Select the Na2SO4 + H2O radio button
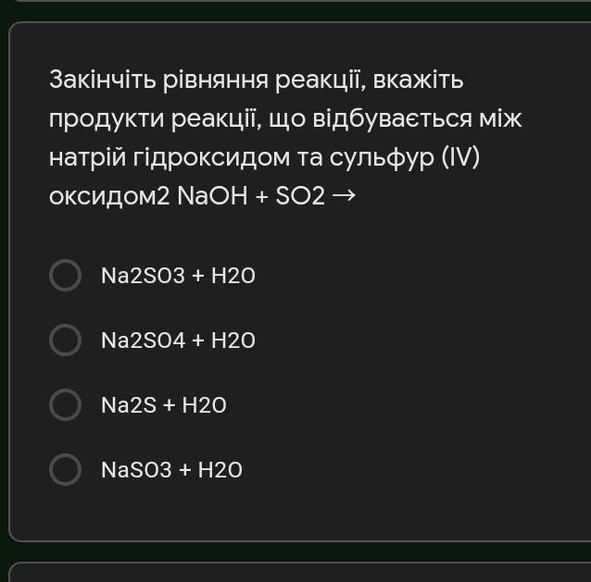 pyautogui.click(x=65, y=340)
